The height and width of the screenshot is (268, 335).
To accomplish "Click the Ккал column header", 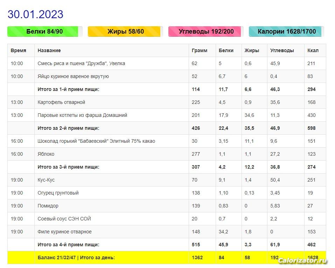I will coord(313,50).
